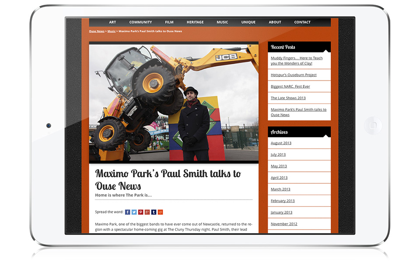Click the JCB digger featured photo
Screen dimensions: 420x262
(174, 103)
